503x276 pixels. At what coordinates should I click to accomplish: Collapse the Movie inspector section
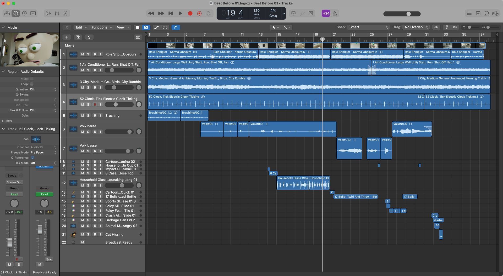3,27
